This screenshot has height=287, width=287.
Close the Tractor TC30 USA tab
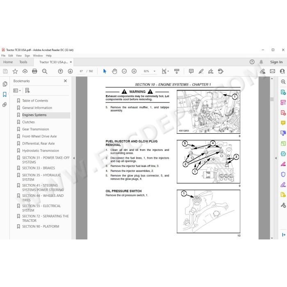tap(71, 62)
